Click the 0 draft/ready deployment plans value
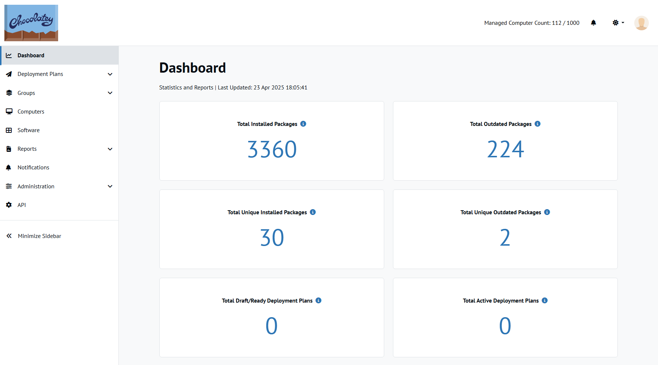 pyautogui.click(x=272, y=326)
